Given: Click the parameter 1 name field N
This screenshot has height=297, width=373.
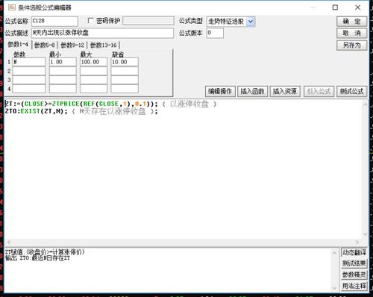Looking at the screenshot, I should pyautogui.click(x=29, y=62).
